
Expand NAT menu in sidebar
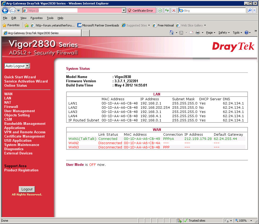coord(8,102)
